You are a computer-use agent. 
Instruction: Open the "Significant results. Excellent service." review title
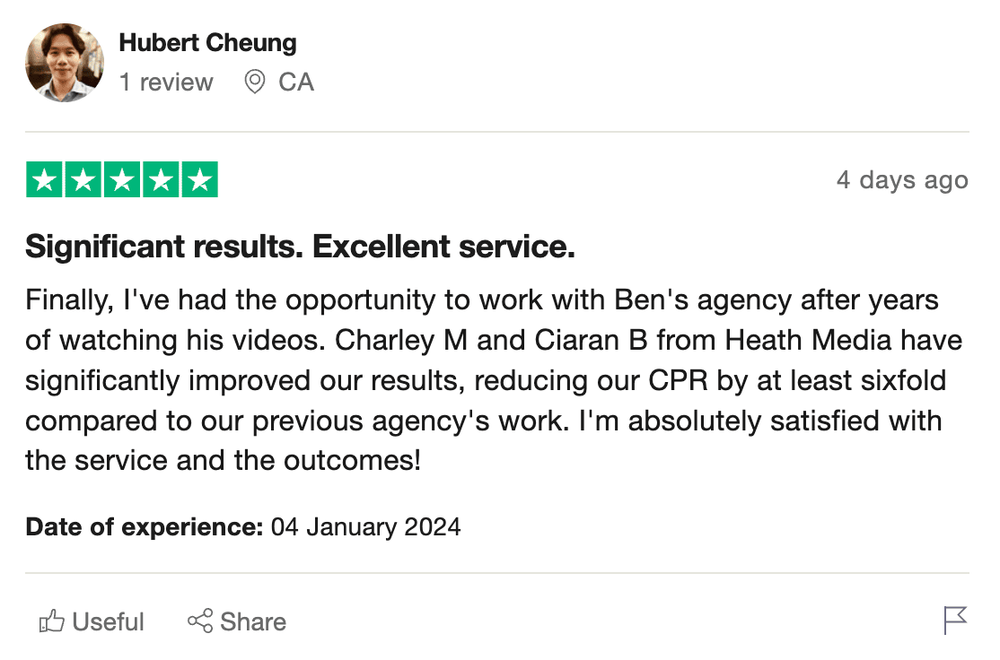click(300, 247)
